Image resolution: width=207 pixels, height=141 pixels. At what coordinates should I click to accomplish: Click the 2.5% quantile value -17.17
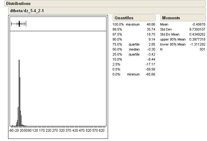tap(150, 64)
